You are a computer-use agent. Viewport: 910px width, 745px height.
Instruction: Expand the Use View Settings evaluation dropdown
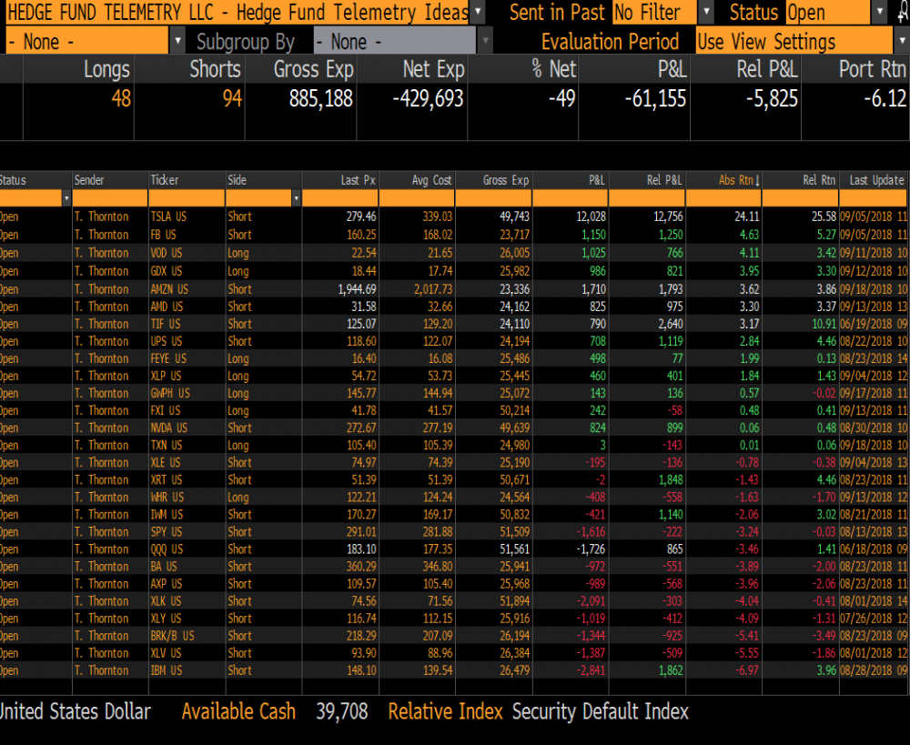(901, 41)
